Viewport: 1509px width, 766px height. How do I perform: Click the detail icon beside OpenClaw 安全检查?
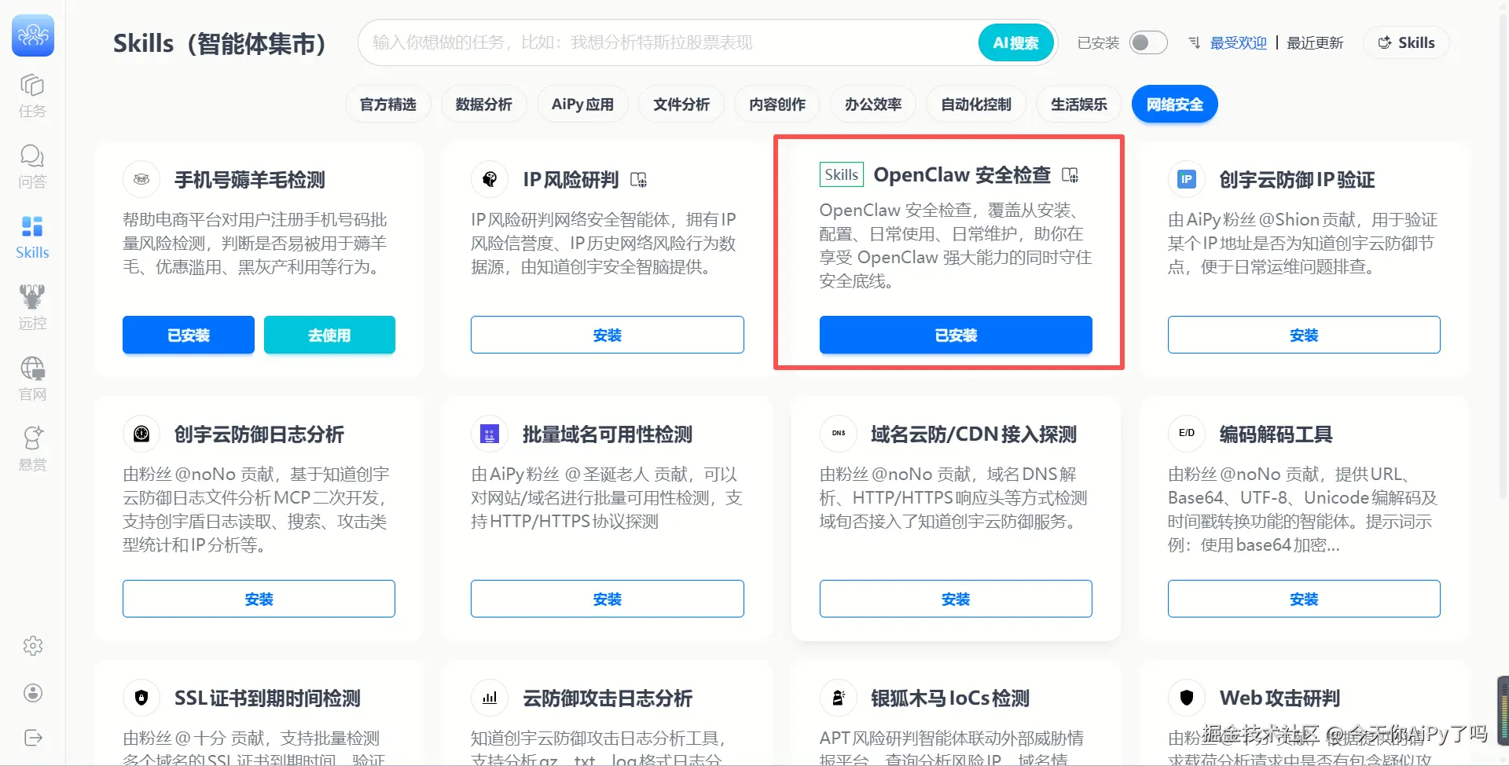tap(1070, 174)
